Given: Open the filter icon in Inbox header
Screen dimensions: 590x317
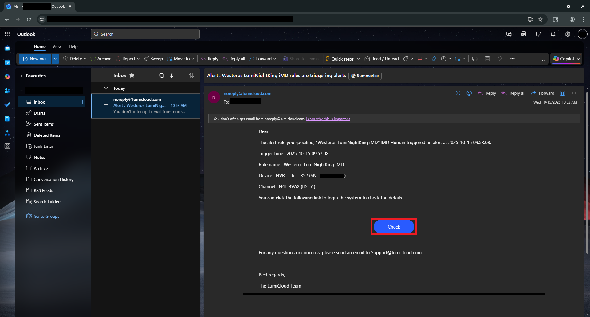Looking at the screenshot, I should (x=182, y=76).
